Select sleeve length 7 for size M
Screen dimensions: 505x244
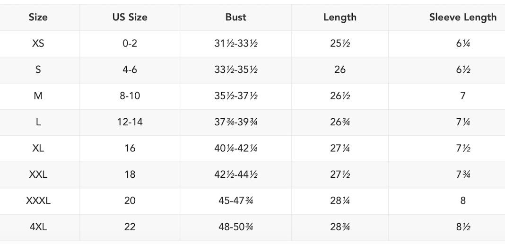462,96
